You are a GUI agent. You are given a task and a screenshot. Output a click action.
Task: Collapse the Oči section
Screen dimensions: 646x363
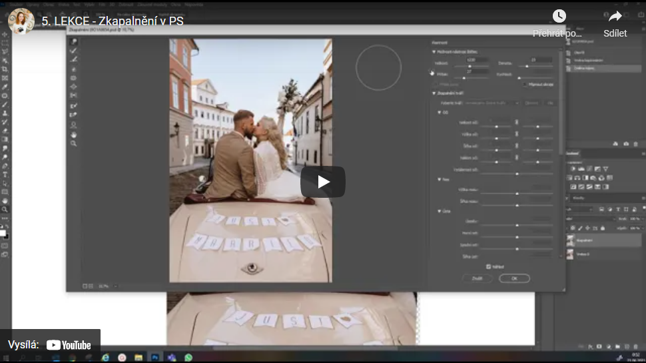click(x=439, y=113)
